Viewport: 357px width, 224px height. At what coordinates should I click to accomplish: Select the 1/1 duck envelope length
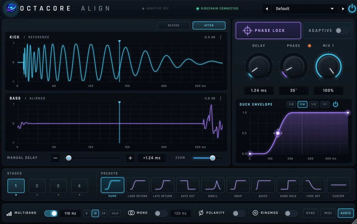(325, 104)
